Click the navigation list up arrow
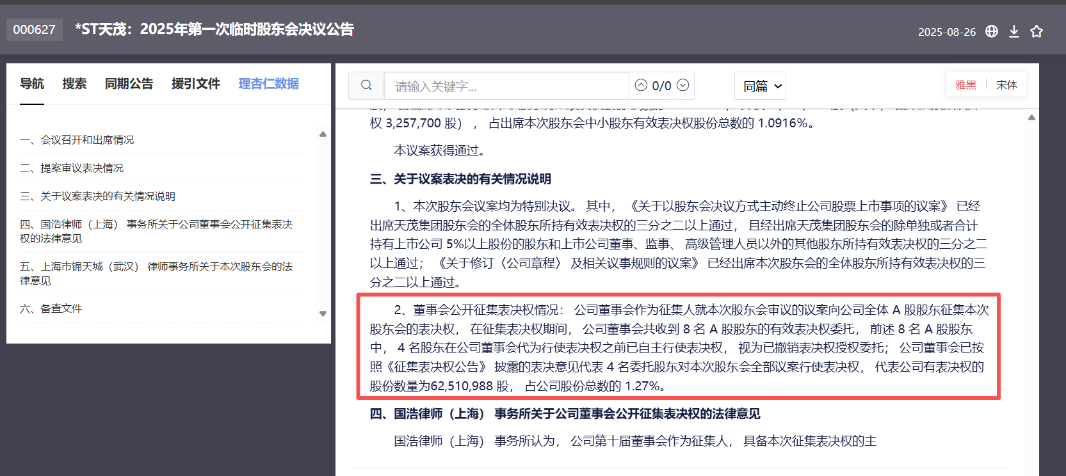The width and height of the screenshot is (1066, 476). (323, 134)
